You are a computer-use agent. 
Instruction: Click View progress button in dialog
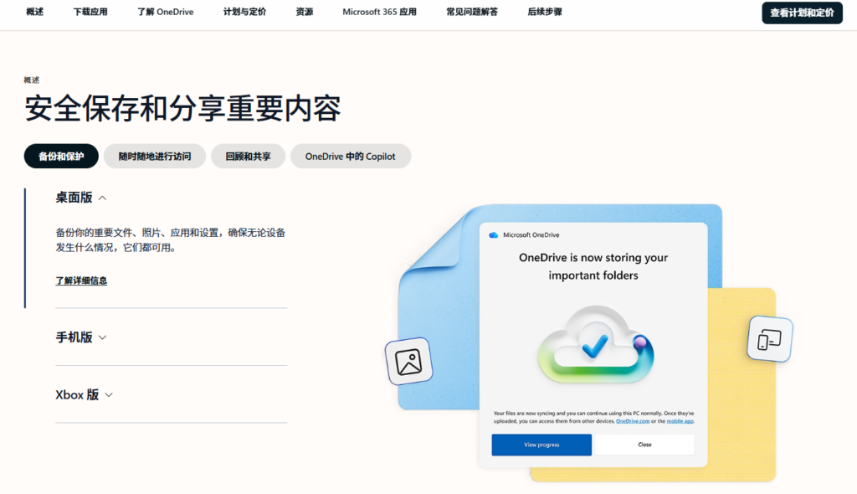541,445
